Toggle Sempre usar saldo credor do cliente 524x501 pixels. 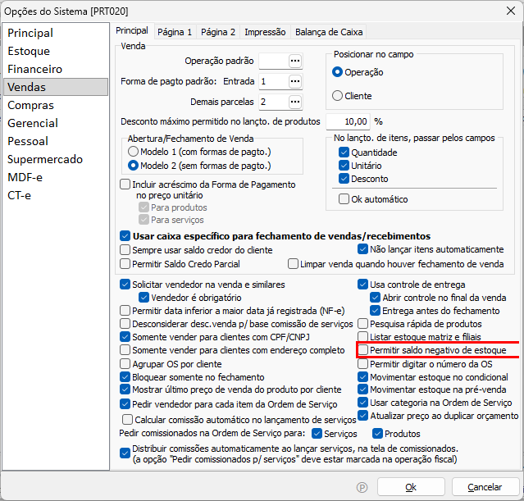125,249
